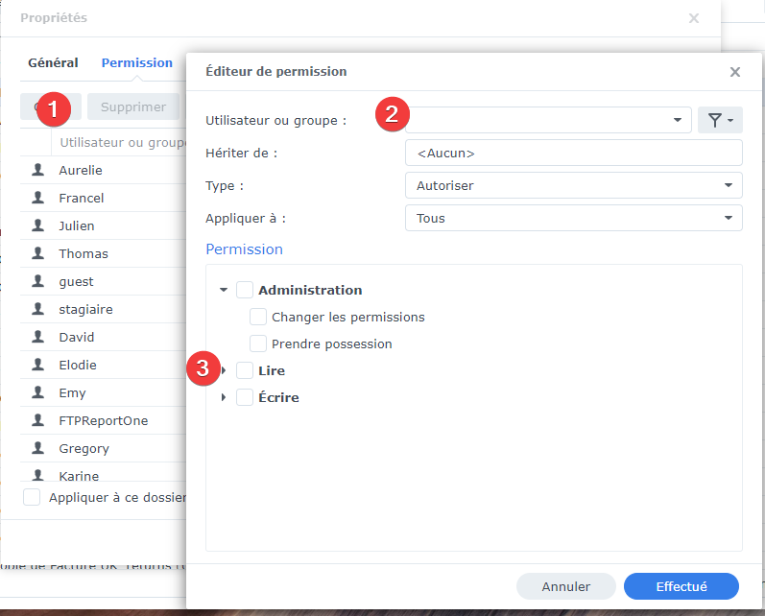Click the user icon beside Francel
This screenshot has width=765, height=616.
38,198
